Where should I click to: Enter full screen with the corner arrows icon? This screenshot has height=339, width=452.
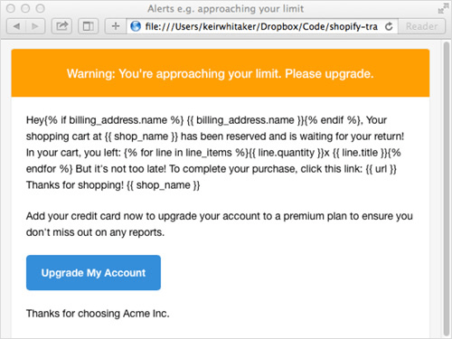click(x=443, y=8)
